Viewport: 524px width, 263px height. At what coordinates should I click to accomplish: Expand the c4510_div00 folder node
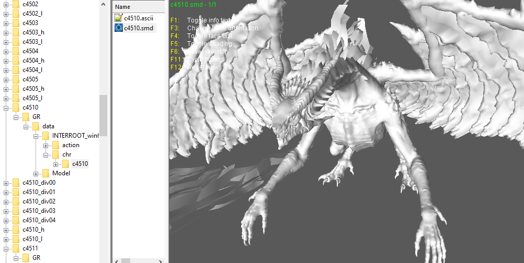point(6,183)
